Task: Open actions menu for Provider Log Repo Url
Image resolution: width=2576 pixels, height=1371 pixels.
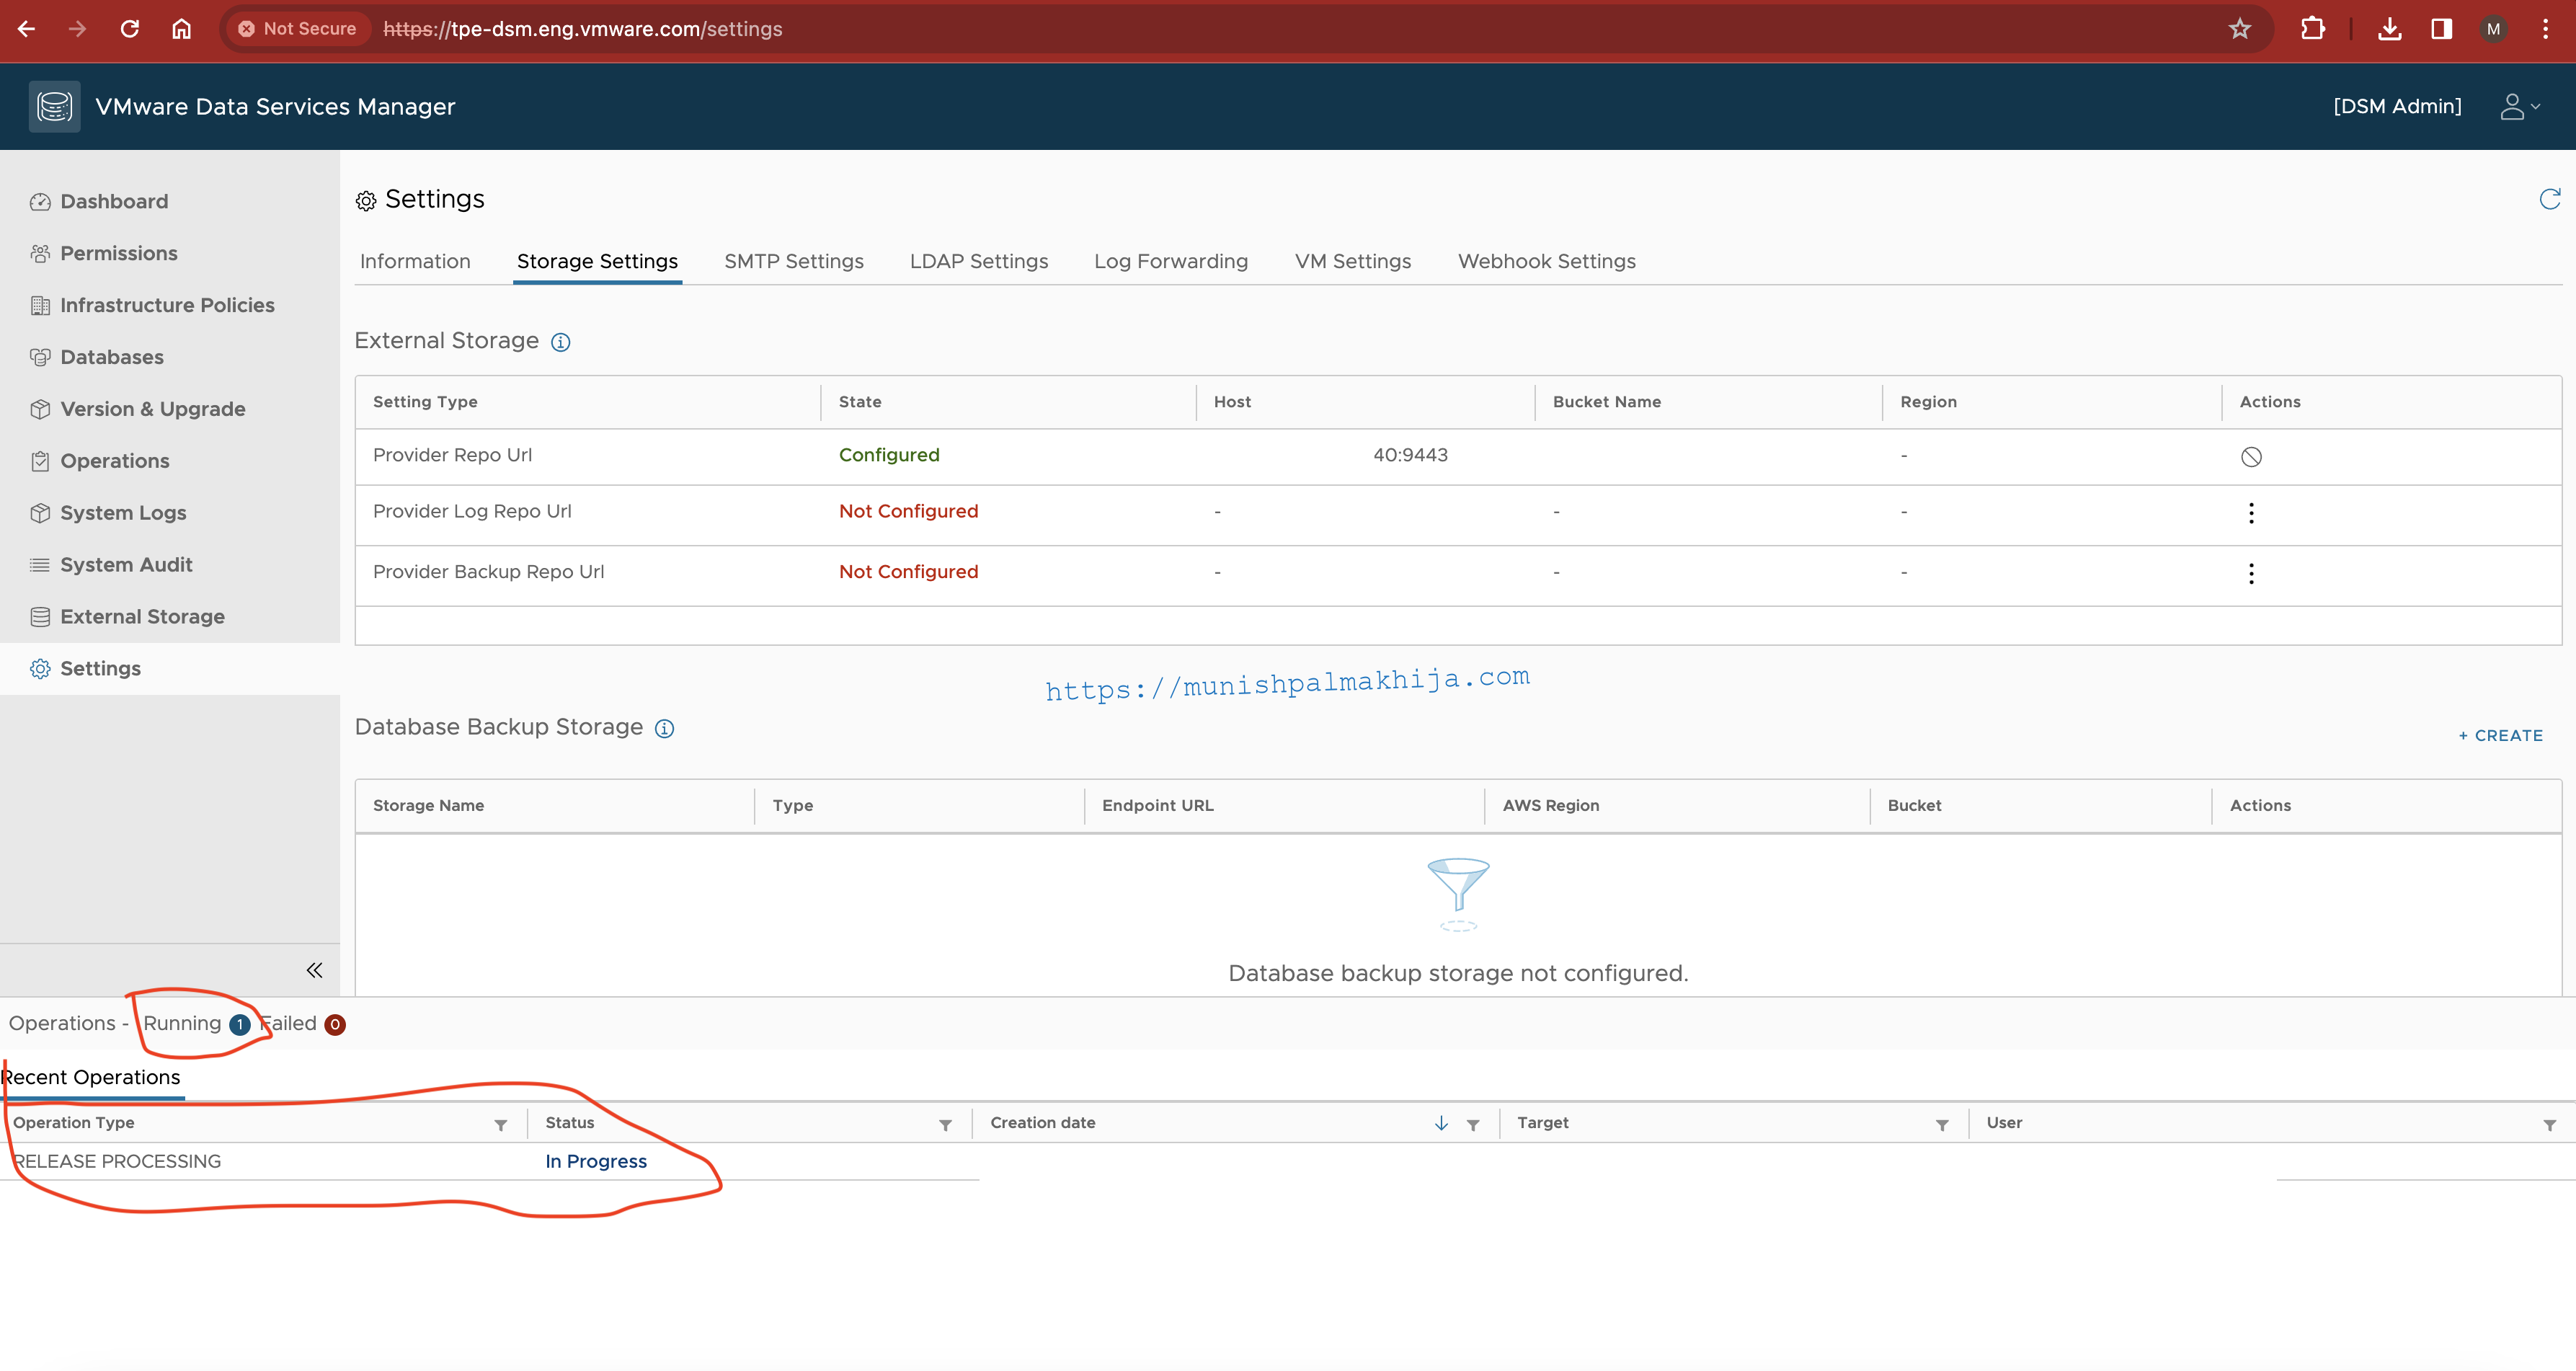Action: coord(2251,513)
